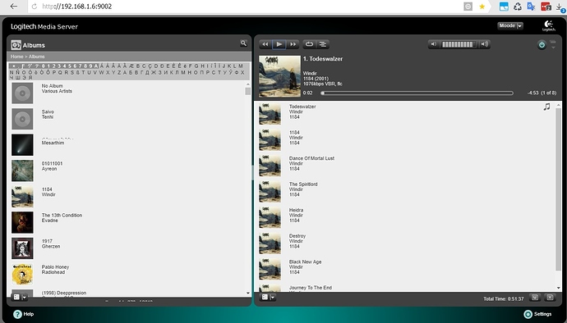Click the Radiohead Pablo Honey cover thumbnail
This screenshot has height=323, width=567.
point(22,275)
